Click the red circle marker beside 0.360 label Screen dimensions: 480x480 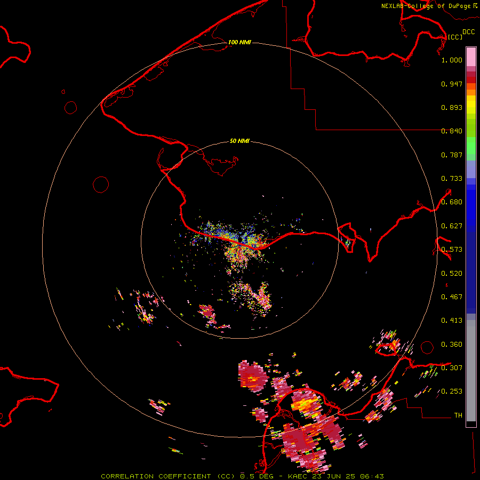click(427, 347)
